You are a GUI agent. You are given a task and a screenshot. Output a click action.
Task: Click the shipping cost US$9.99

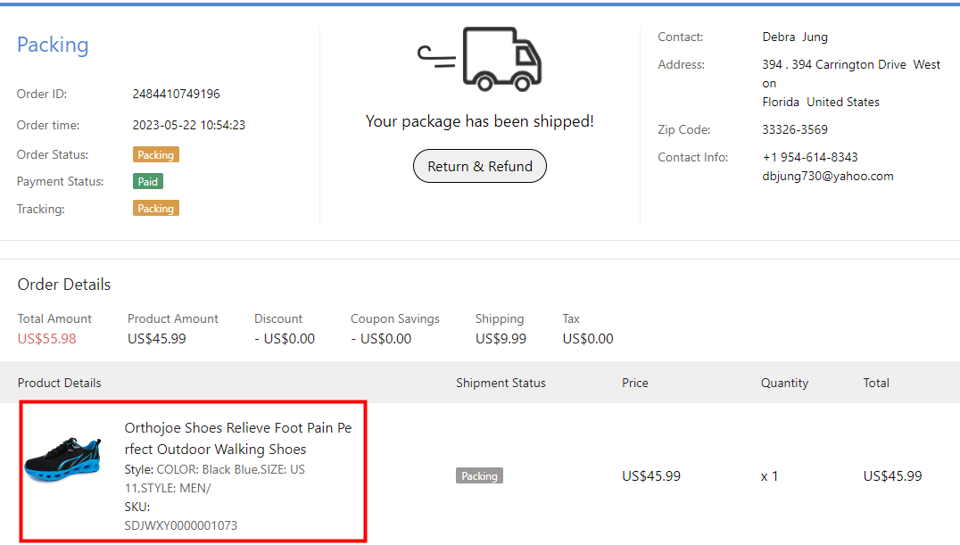click(x=501, y=338)
